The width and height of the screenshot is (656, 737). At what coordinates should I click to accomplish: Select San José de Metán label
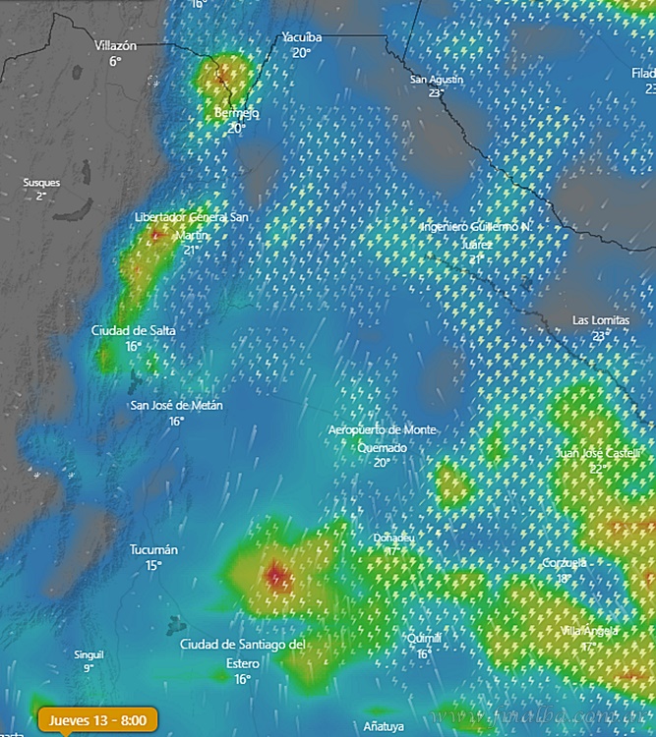point(177,406)
